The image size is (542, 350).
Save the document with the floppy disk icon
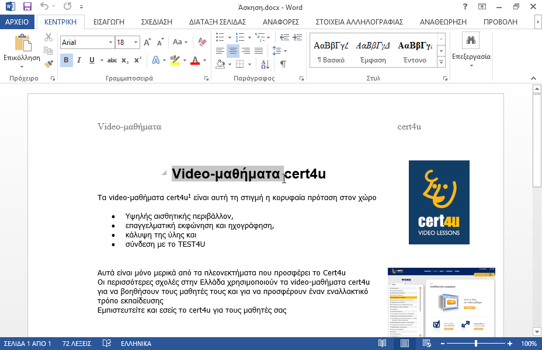[x=27, y=6]
